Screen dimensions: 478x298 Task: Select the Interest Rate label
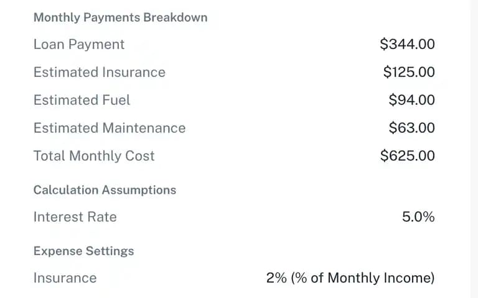click(75, 217)
